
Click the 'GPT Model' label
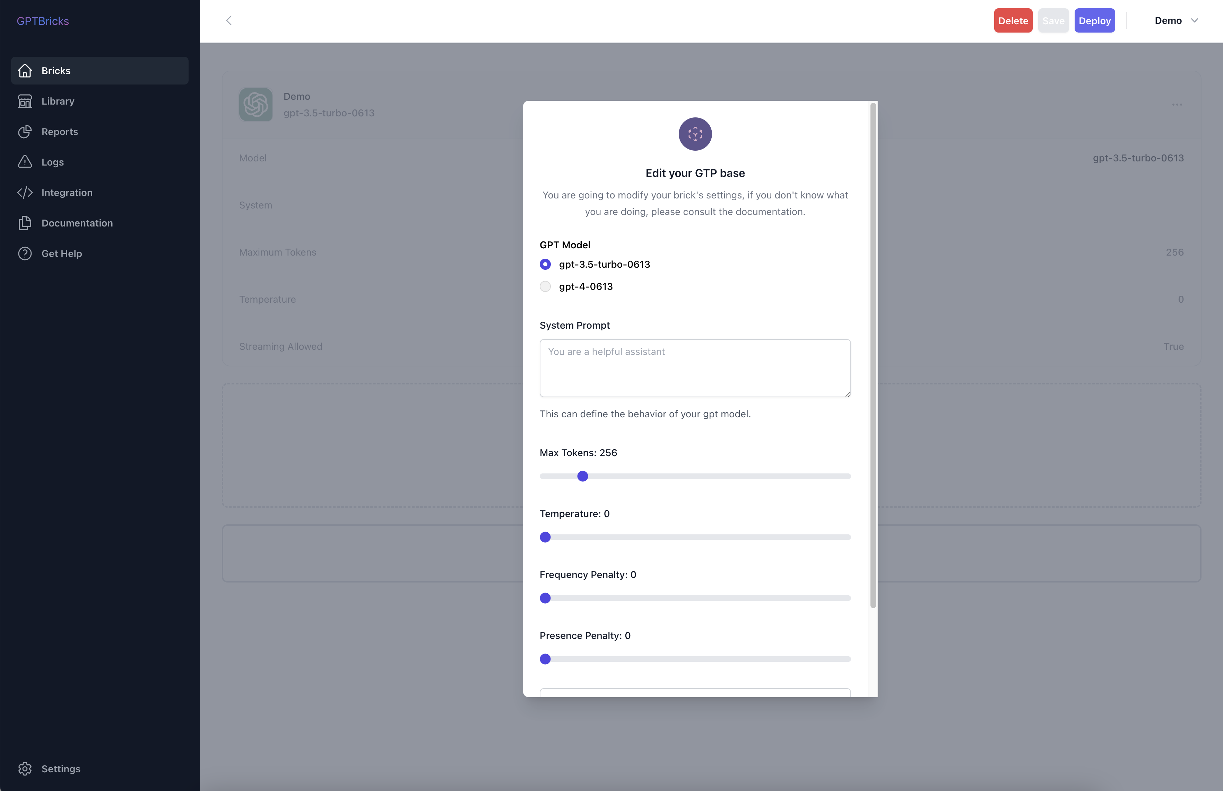565,245
